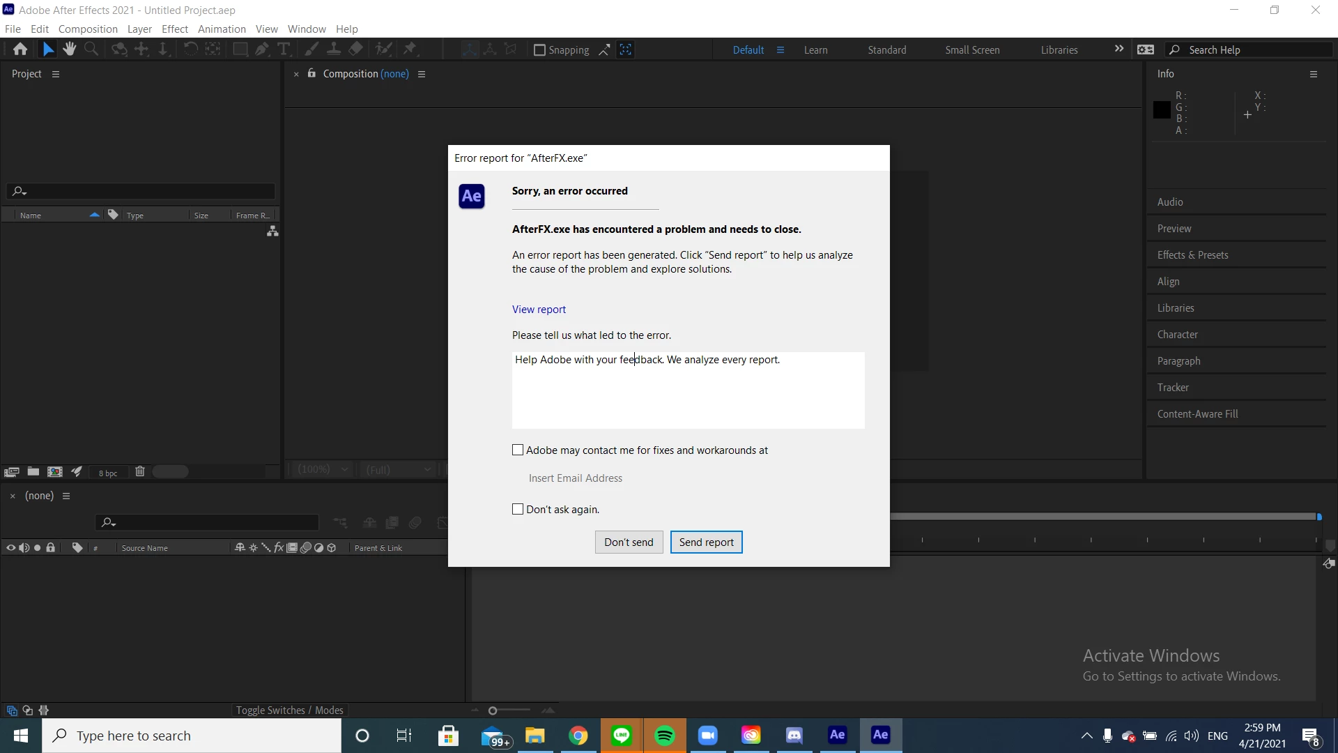The image size is (1338, 753).
Task: Click the timeline zoom slider handle
Action: pyautogui.click(x=493, y=710)
